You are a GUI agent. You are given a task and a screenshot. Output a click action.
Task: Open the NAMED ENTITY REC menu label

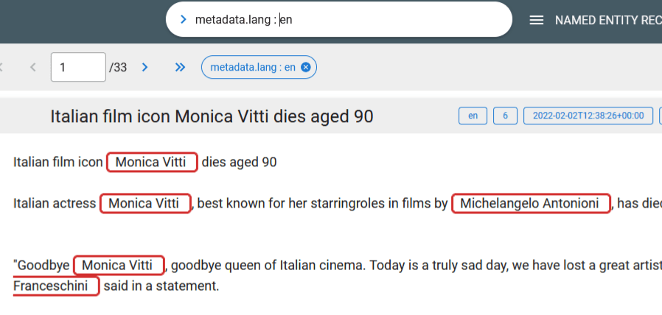pyautogui.click(x=607, y=20)
